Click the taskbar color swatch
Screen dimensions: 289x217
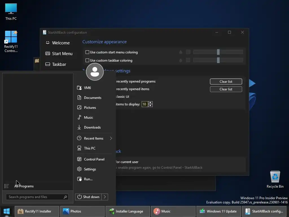coord(188,60)
